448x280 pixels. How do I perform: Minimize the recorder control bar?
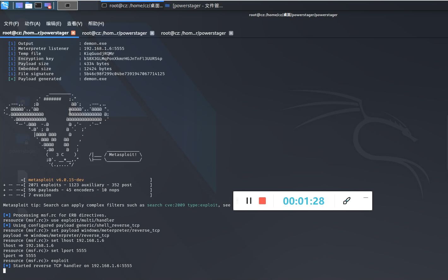tap(366, 198)
